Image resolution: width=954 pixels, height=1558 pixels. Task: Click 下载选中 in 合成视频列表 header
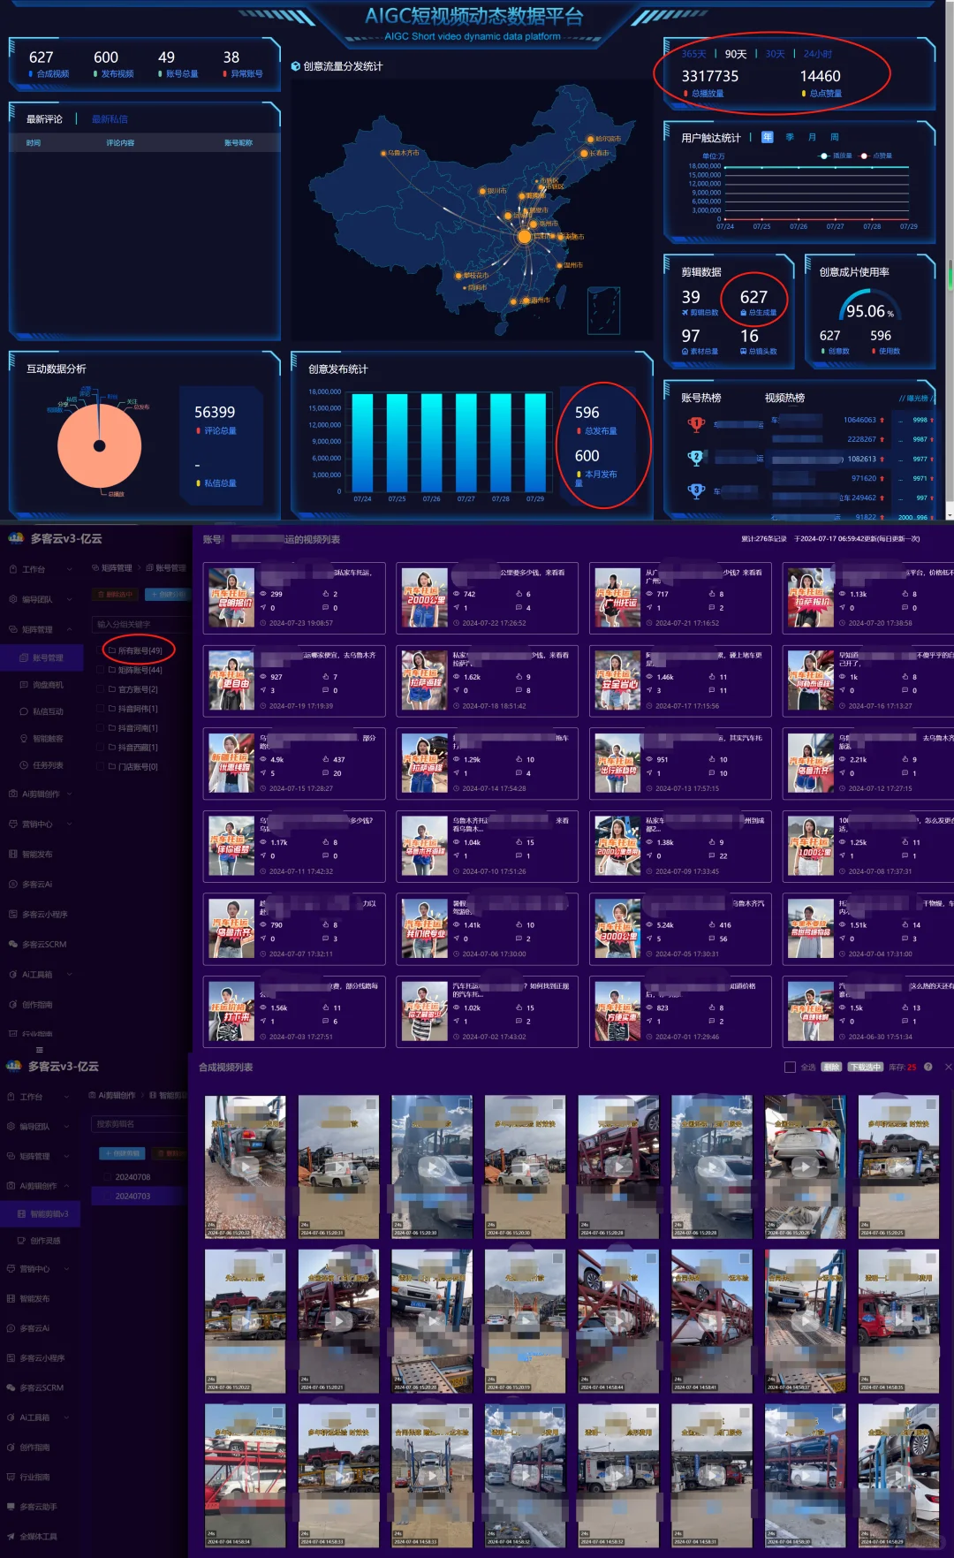(866, 1067)
